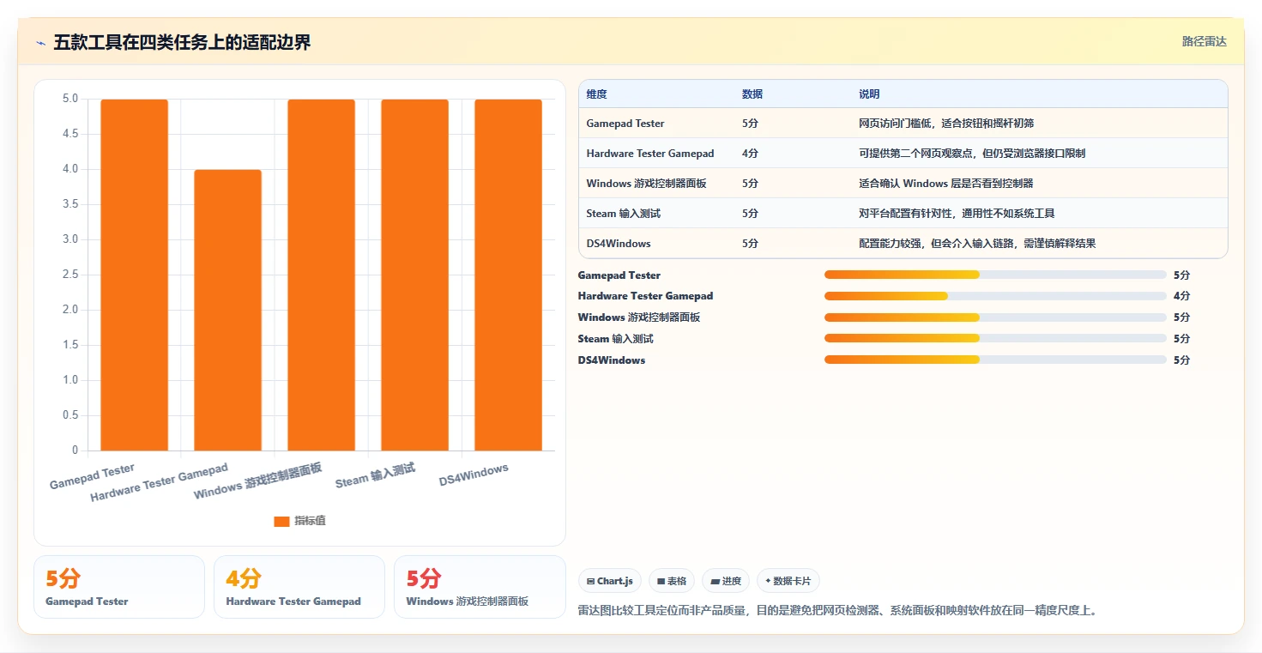The width and height of the screenshot is (1262, 653).
Task: Click the DS4Windows progress bar
Action: [995, 360]
